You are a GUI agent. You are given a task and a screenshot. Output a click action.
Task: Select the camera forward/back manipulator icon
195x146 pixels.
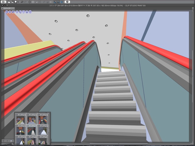tap(13, 12)
